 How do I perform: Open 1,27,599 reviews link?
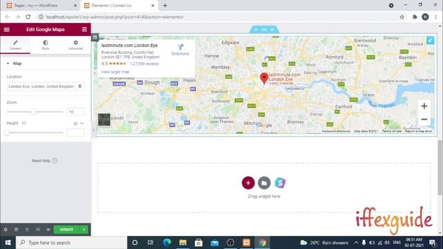point(145,64)
